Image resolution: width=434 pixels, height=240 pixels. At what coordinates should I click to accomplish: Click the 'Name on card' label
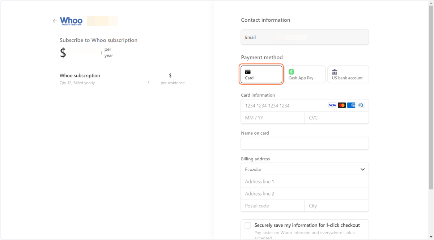[x=255, y=133]
